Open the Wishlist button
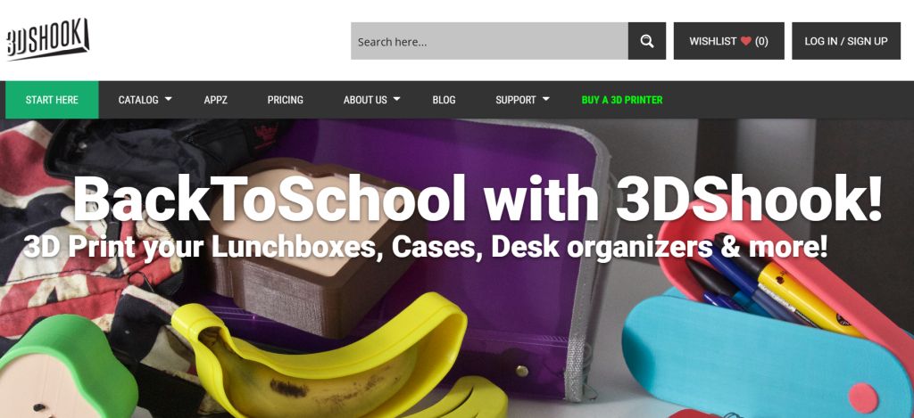The image size is (914, 418). point(728,41)
